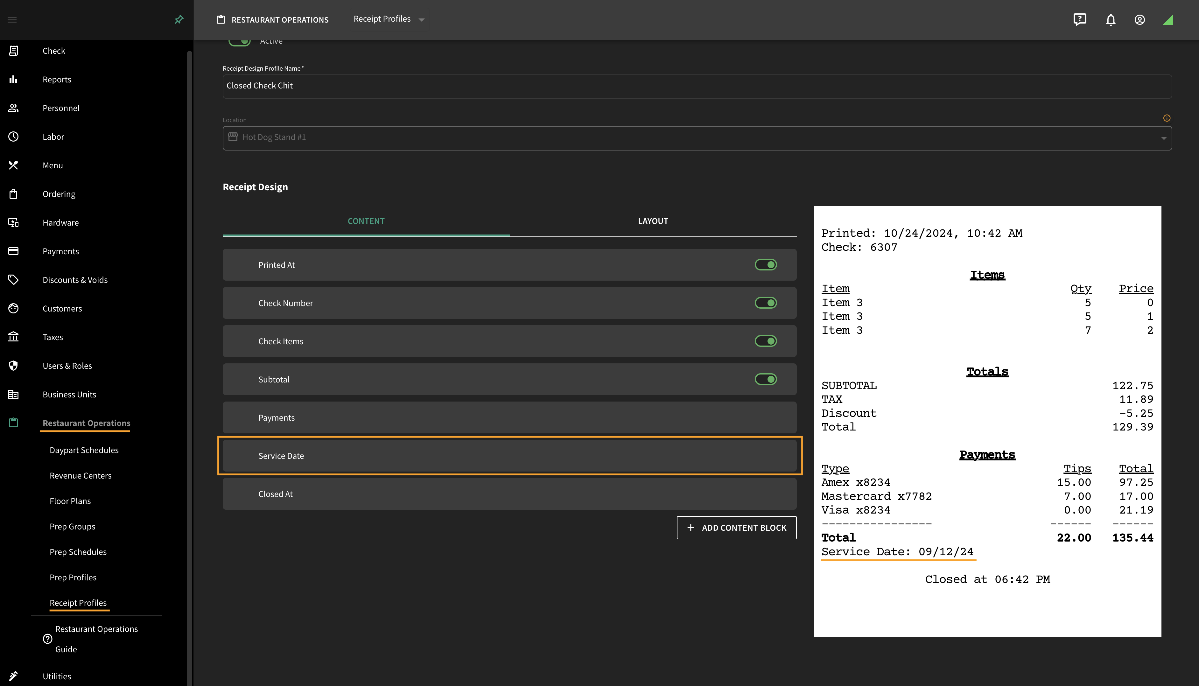Click the Utilities sidebar label
Image resolution: width=1199 pixels, height=686 pixels.
click(x=57, y=676)
